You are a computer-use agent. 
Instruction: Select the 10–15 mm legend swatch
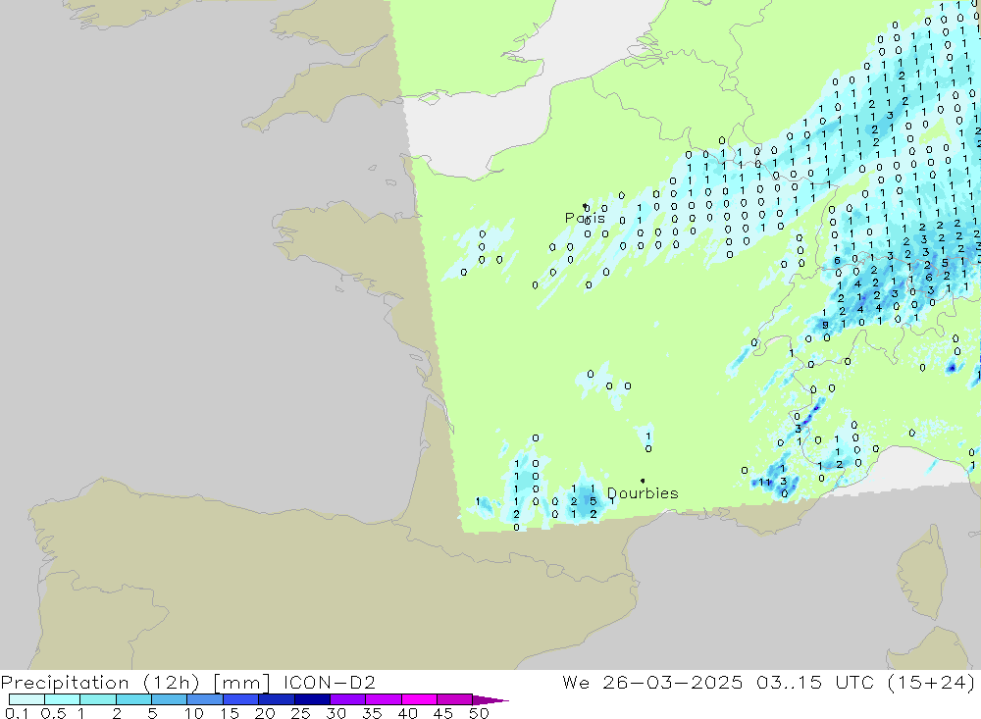[x=205, y=699]
